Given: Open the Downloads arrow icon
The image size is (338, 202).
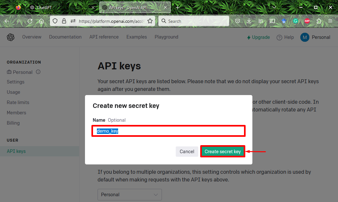Looking at the screenshot, I should [x=249, y=21].
